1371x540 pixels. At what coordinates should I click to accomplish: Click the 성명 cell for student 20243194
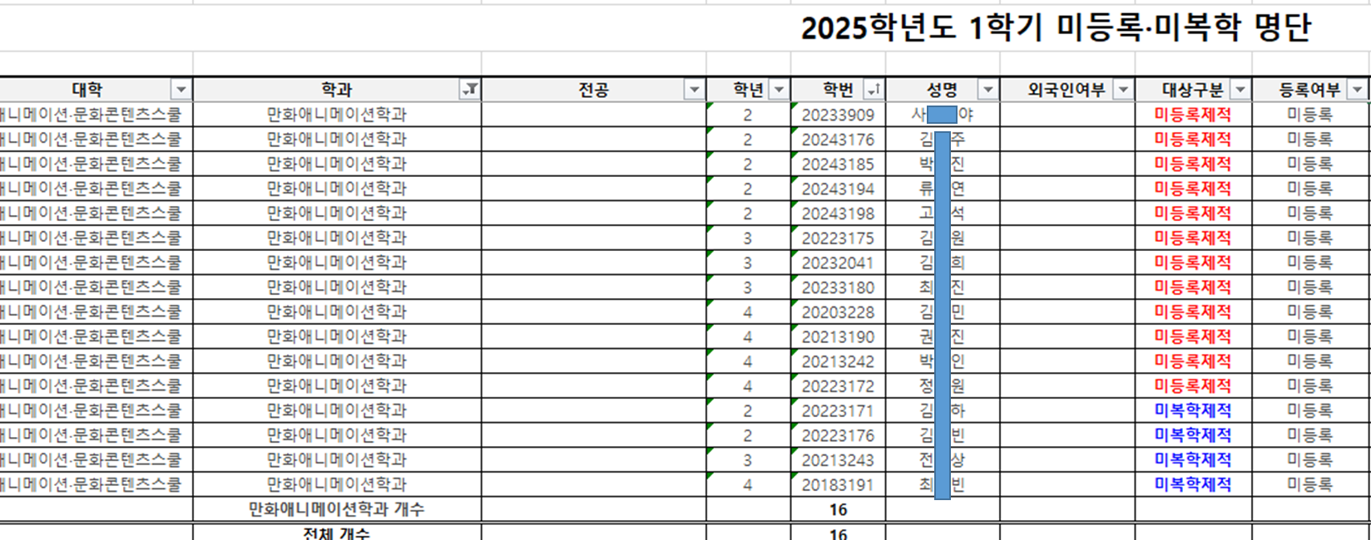point(942,189)
